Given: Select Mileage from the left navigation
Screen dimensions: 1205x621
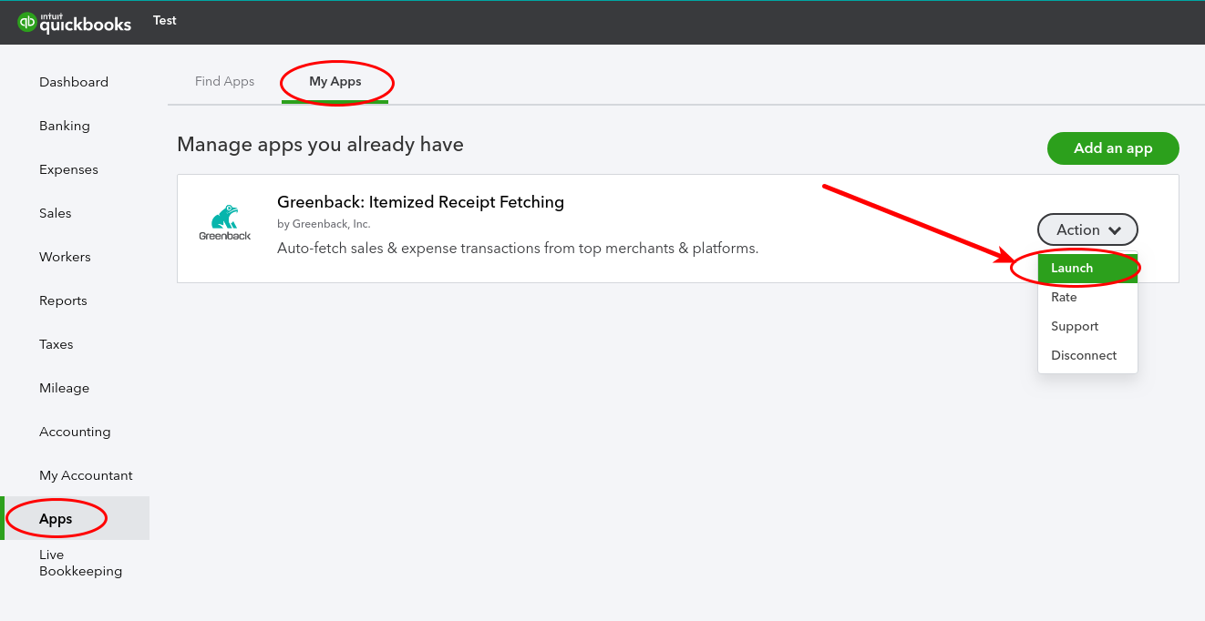Looking at the screenshot, I should click(64, 388).
